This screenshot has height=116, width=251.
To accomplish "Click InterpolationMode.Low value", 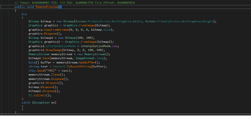I will point(99,46).
